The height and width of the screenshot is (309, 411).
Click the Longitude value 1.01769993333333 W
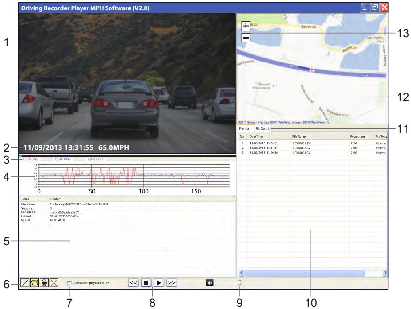[65, 212]
